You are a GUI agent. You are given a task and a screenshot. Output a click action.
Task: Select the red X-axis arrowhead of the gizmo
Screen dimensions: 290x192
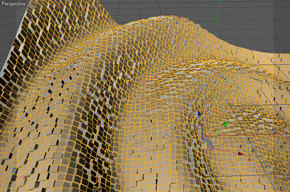click(x=241, y=154)
